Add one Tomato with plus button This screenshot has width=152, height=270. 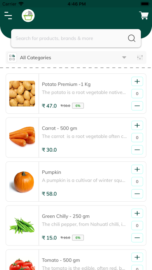(x=137, y=257)
